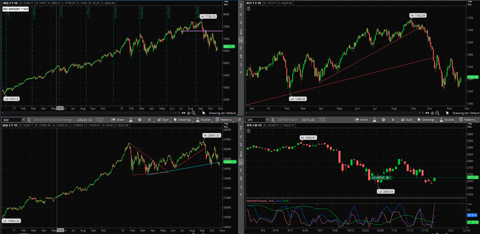Open the RUT chart price axis scale icon

point(470,3)
